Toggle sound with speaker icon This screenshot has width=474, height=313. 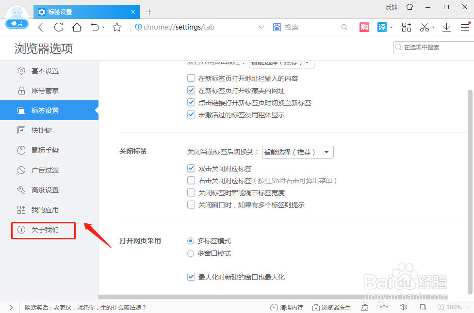[x=403, y=307]
